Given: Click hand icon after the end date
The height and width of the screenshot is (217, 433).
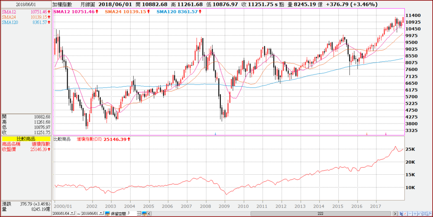Looking at the screenshot, I should (107, 214).
